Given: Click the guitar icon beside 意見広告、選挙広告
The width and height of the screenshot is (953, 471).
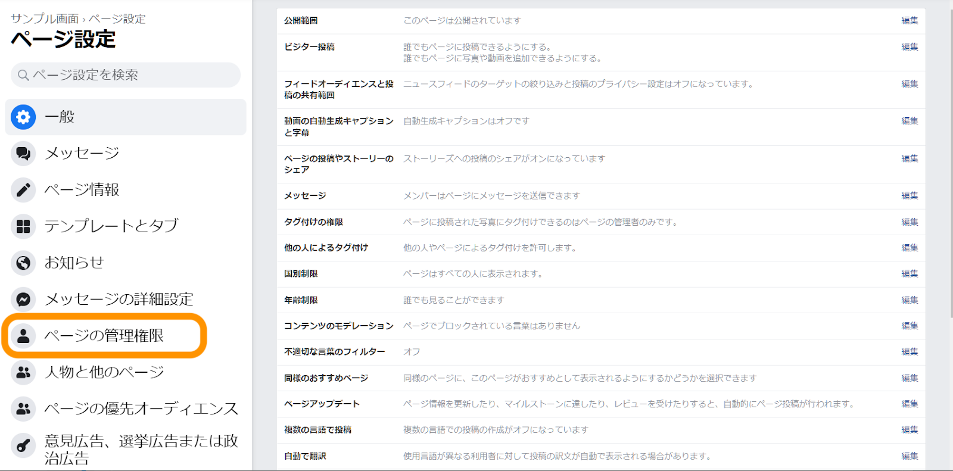Looking at the screenshot, I should pos(23,445).
